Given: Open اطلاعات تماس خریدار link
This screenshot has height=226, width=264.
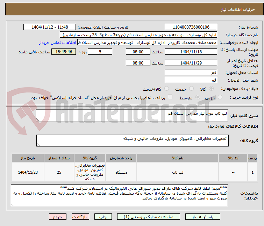Looking at the screenshot, I should coord(58,43).
